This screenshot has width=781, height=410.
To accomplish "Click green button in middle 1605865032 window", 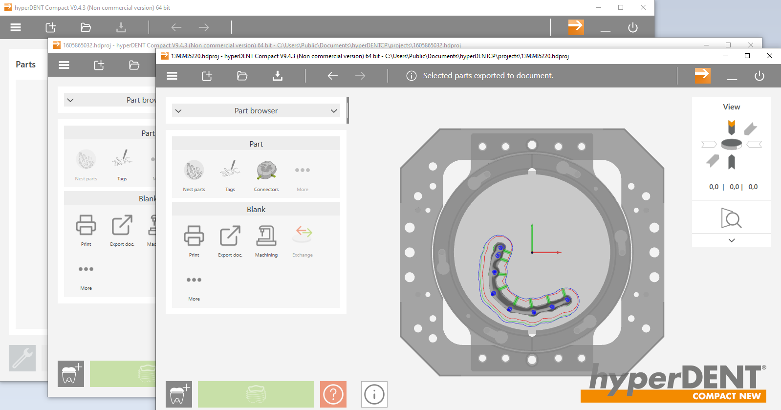I will pyautogui.click(x=123, y=374).
